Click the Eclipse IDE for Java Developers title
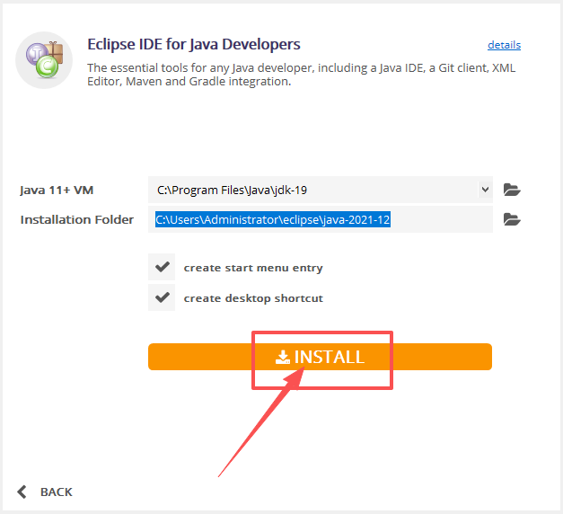563x514 pixels. 194,45
